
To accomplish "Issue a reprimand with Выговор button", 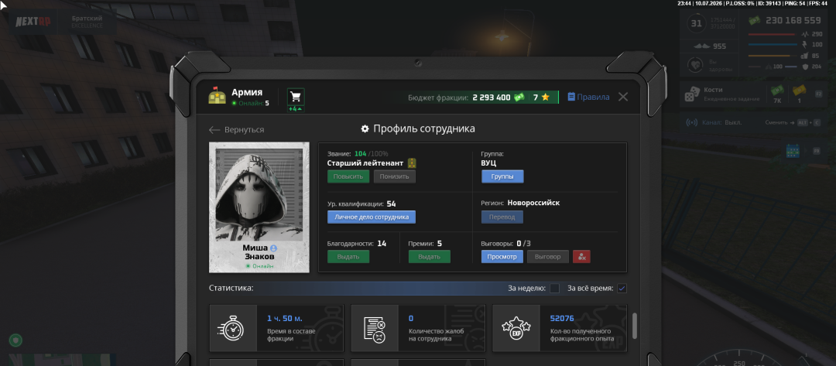I will pos(548,257).
